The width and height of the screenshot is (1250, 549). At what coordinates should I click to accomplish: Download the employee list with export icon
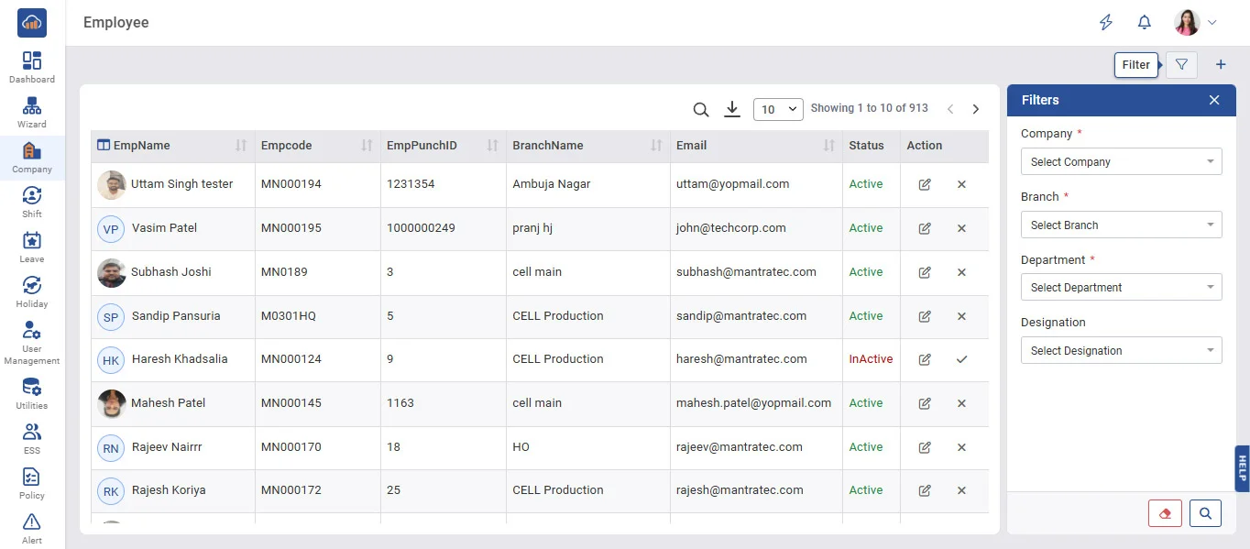[731, 110]
